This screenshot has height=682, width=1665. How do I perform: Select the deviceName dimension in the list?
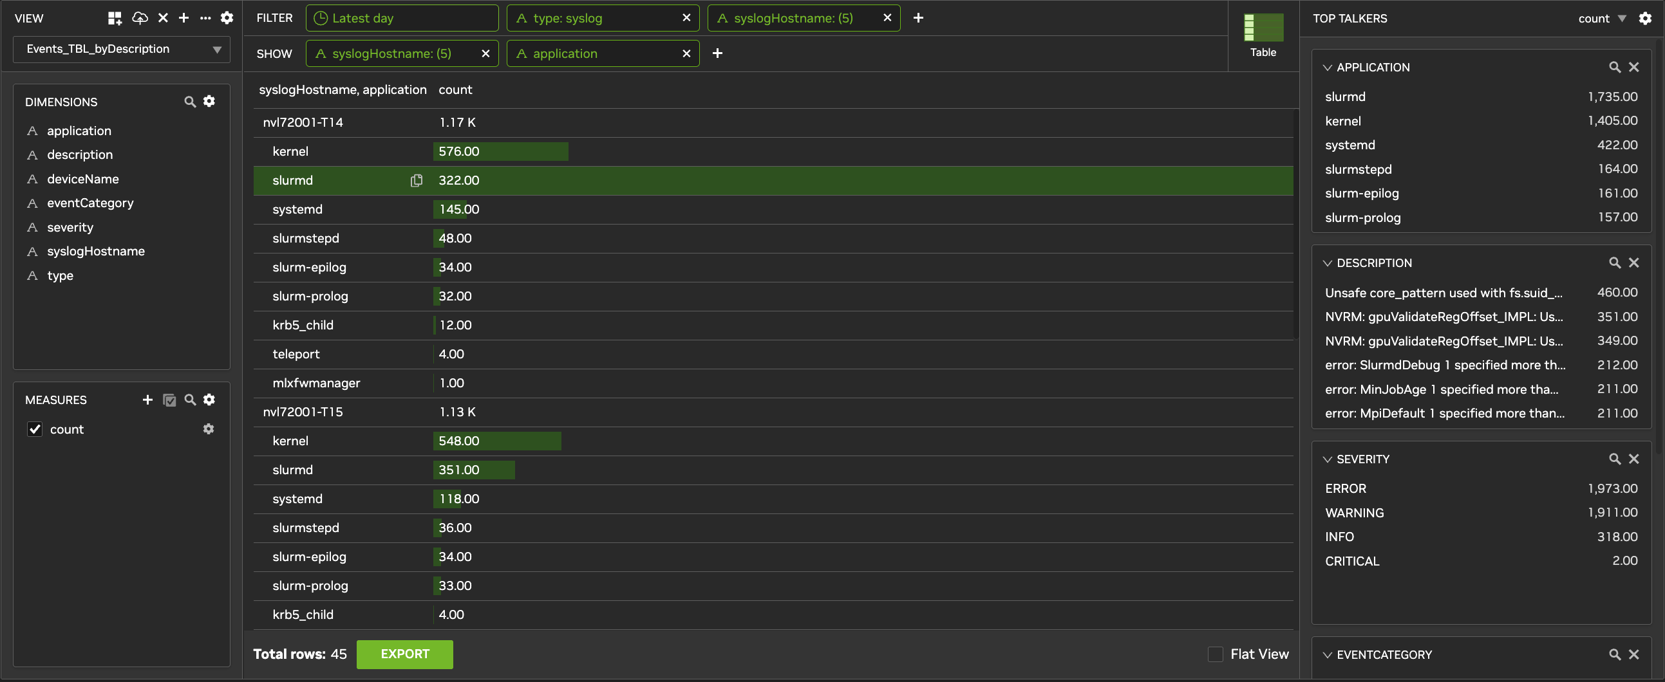point(82,179)
